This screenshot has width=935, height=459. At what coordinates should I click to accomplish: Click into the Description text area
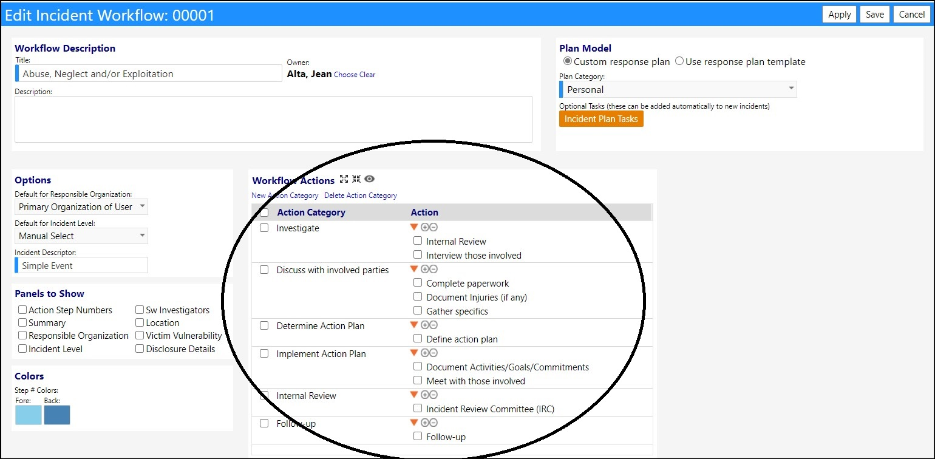(x=273, y=119)
